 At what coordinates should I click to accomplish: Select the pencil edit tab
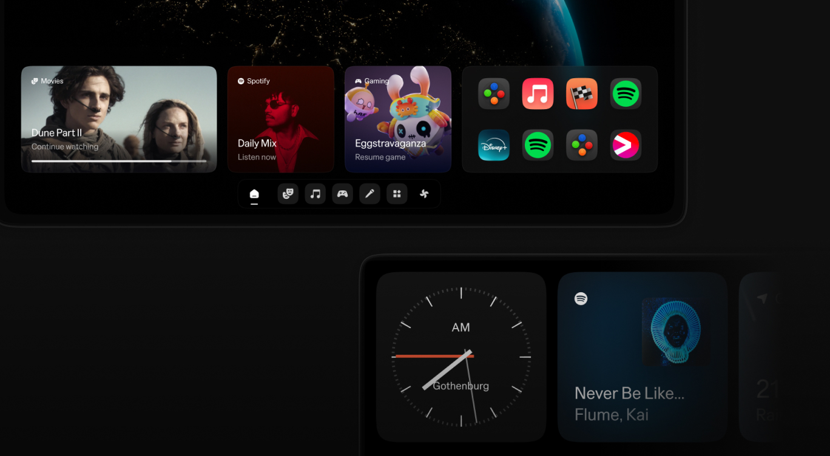click(369, 194)
